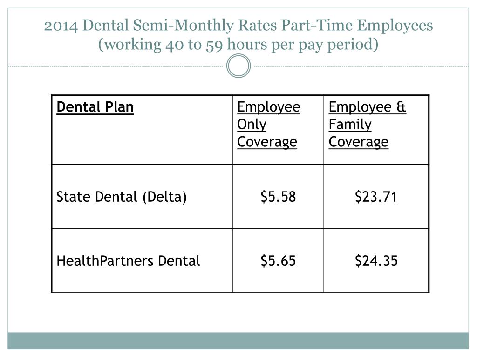Select the $5.58 rate cell

278,197
